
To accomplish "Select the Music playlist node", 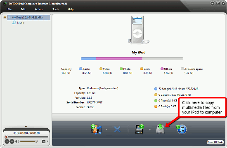I will [21, 23].
